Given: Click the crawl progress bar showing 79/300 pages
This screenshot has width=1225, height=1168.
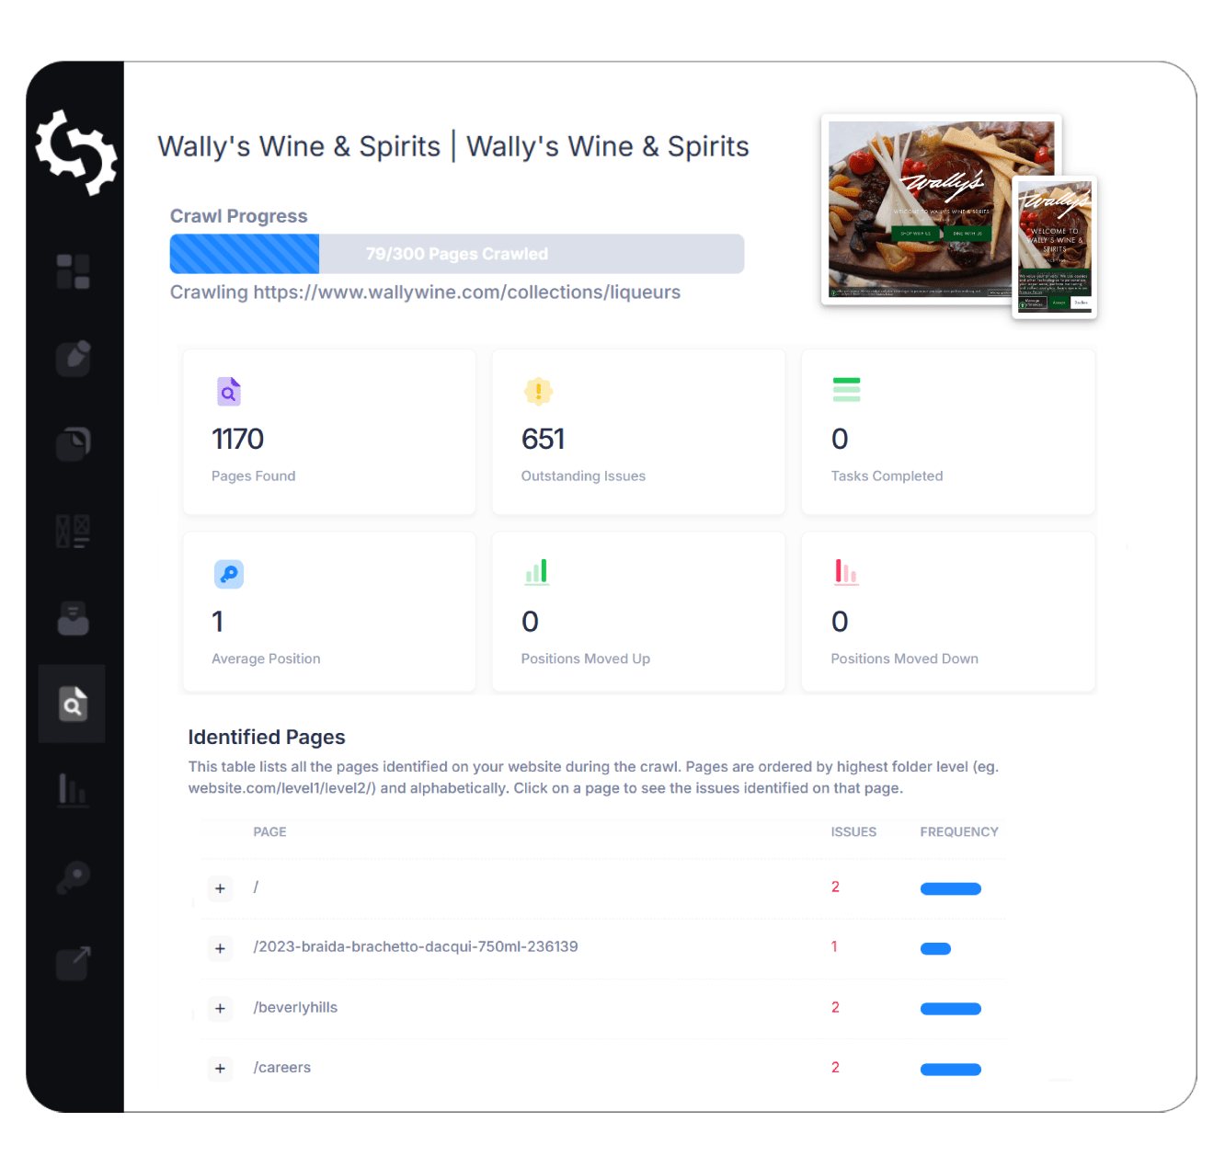Looking at the screenshot, I should tap(457, 254).
